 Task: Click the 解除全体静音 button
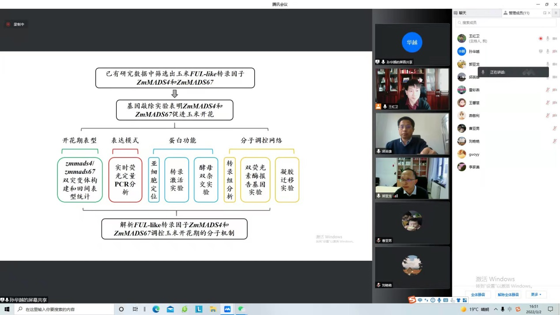(x=508, y=294)
